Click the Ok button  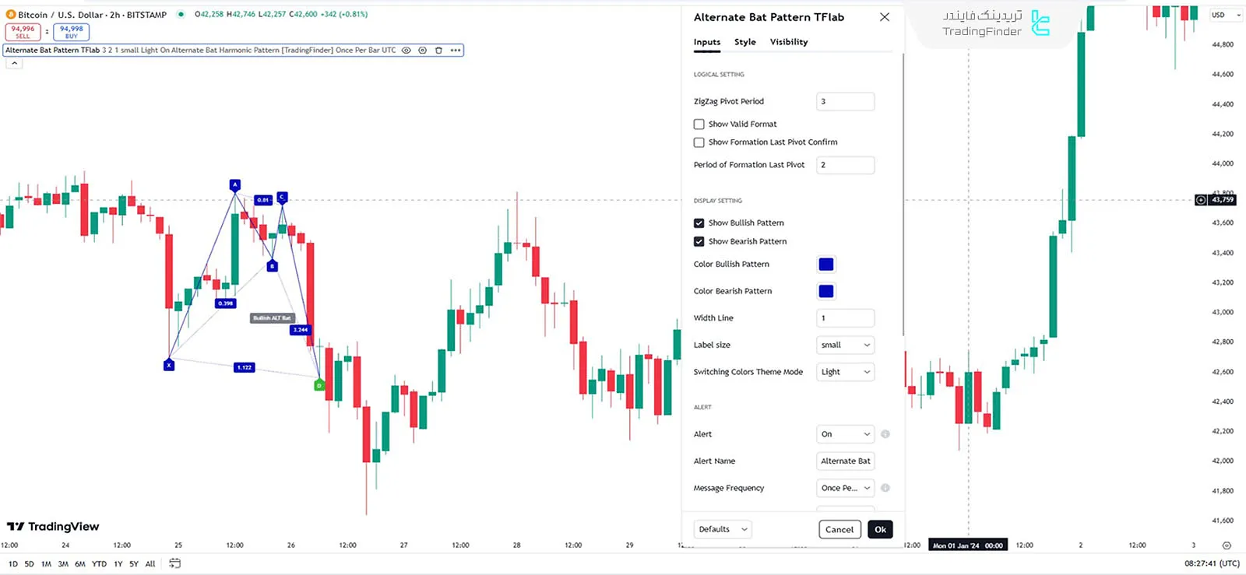pos(880,530)
